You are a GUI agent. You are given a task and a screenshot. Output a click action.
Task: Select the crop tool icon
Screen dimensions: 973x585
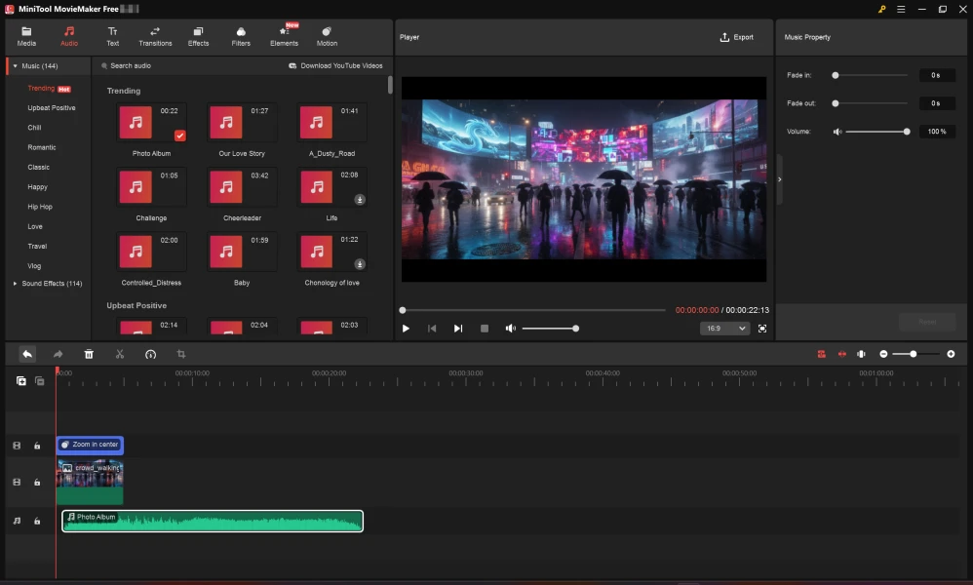181,354
